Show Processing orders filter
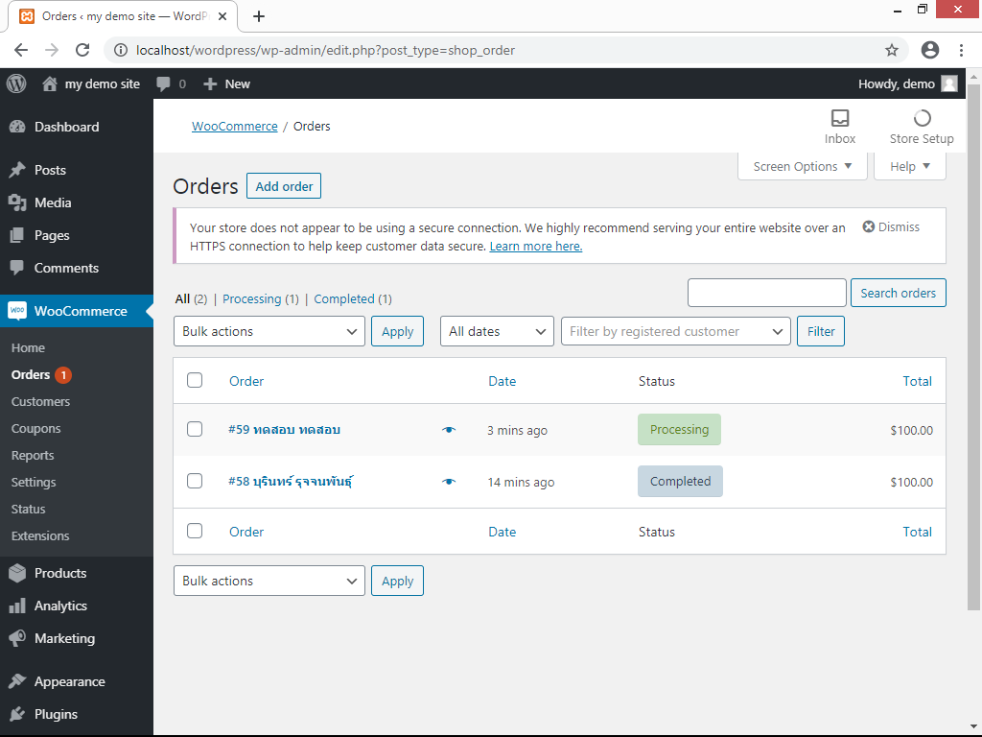982x737 pixels. pyautogui.click(x=261, y=299)
